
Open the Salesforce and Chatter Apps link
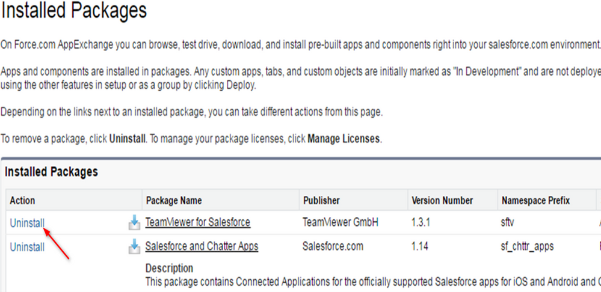coord(202,246)
